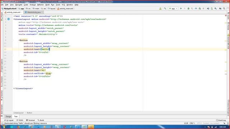Click the CRLF line separator selector

coord(192,123)
